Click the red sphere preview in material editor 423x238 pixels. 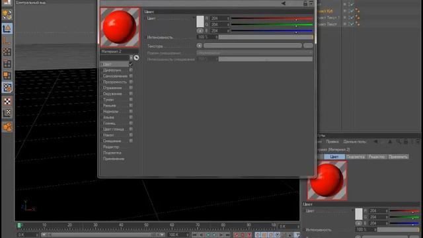pyautogui.click(x=120, y=27)
